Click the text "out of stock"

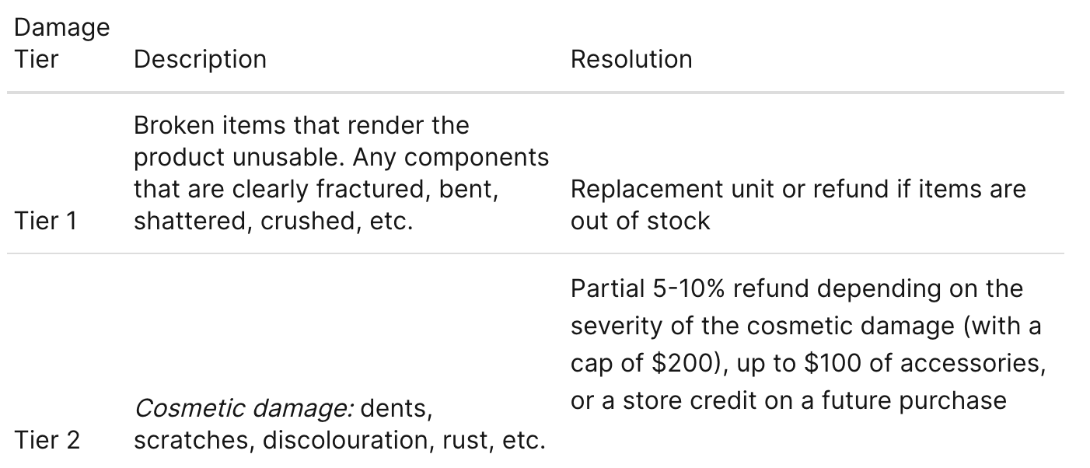(x=640, y=221)
